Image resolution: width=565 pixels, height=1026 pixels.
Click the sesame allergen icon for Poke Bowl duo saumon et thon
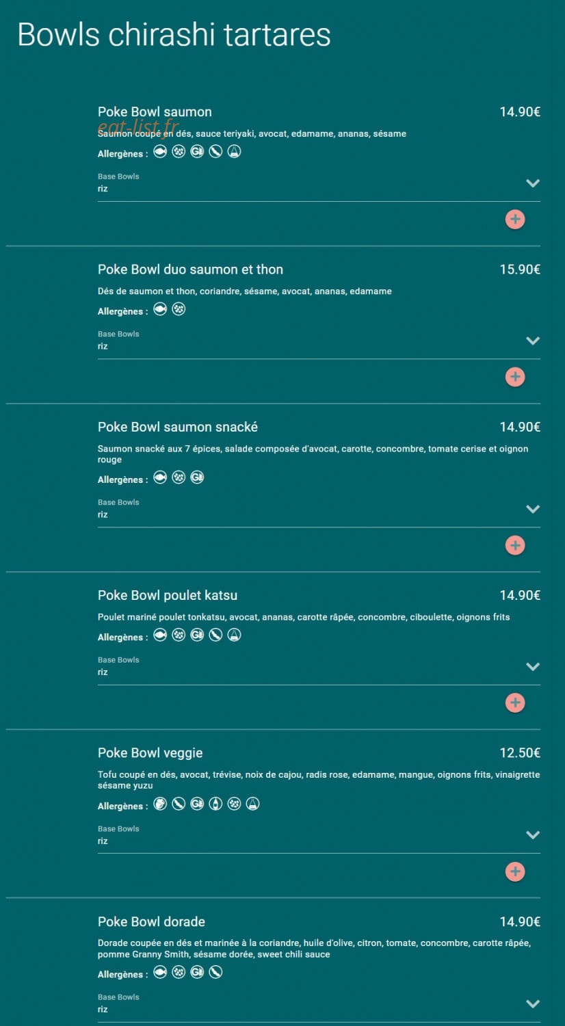pyautogui.click(x=179, y=309)
